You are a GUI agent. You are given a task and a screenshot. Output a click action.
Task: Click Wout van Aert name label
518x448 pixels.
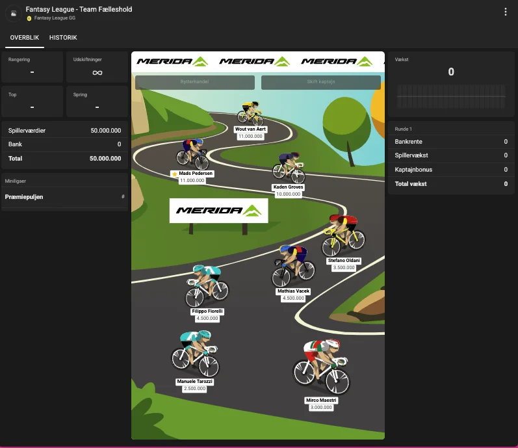250,129
